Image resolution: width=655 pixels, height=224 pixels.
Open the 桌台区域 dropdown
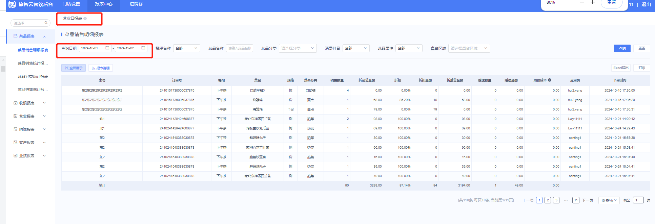pos(469,48)
